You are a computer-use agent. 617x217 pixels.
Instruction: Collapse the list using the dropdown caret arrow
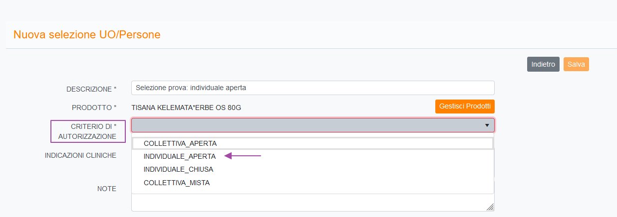(487, 125)
